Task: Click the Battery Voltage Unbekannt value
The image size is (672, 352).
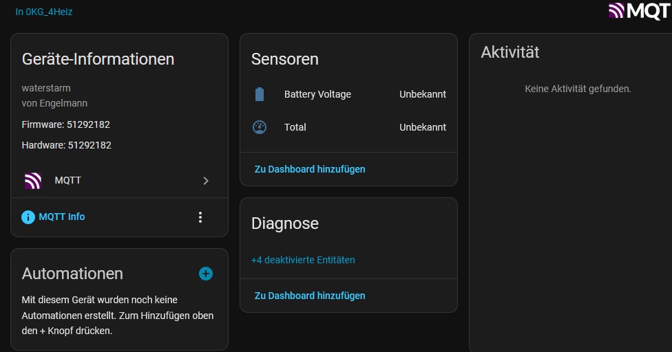Action: [x=423, y=94]
